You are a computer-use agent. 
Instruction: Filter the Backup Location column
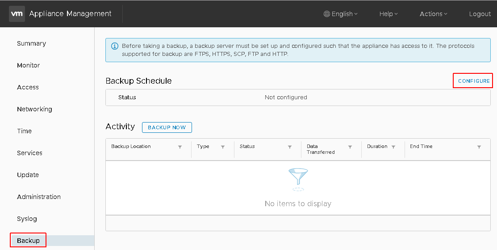click(180, 147)
